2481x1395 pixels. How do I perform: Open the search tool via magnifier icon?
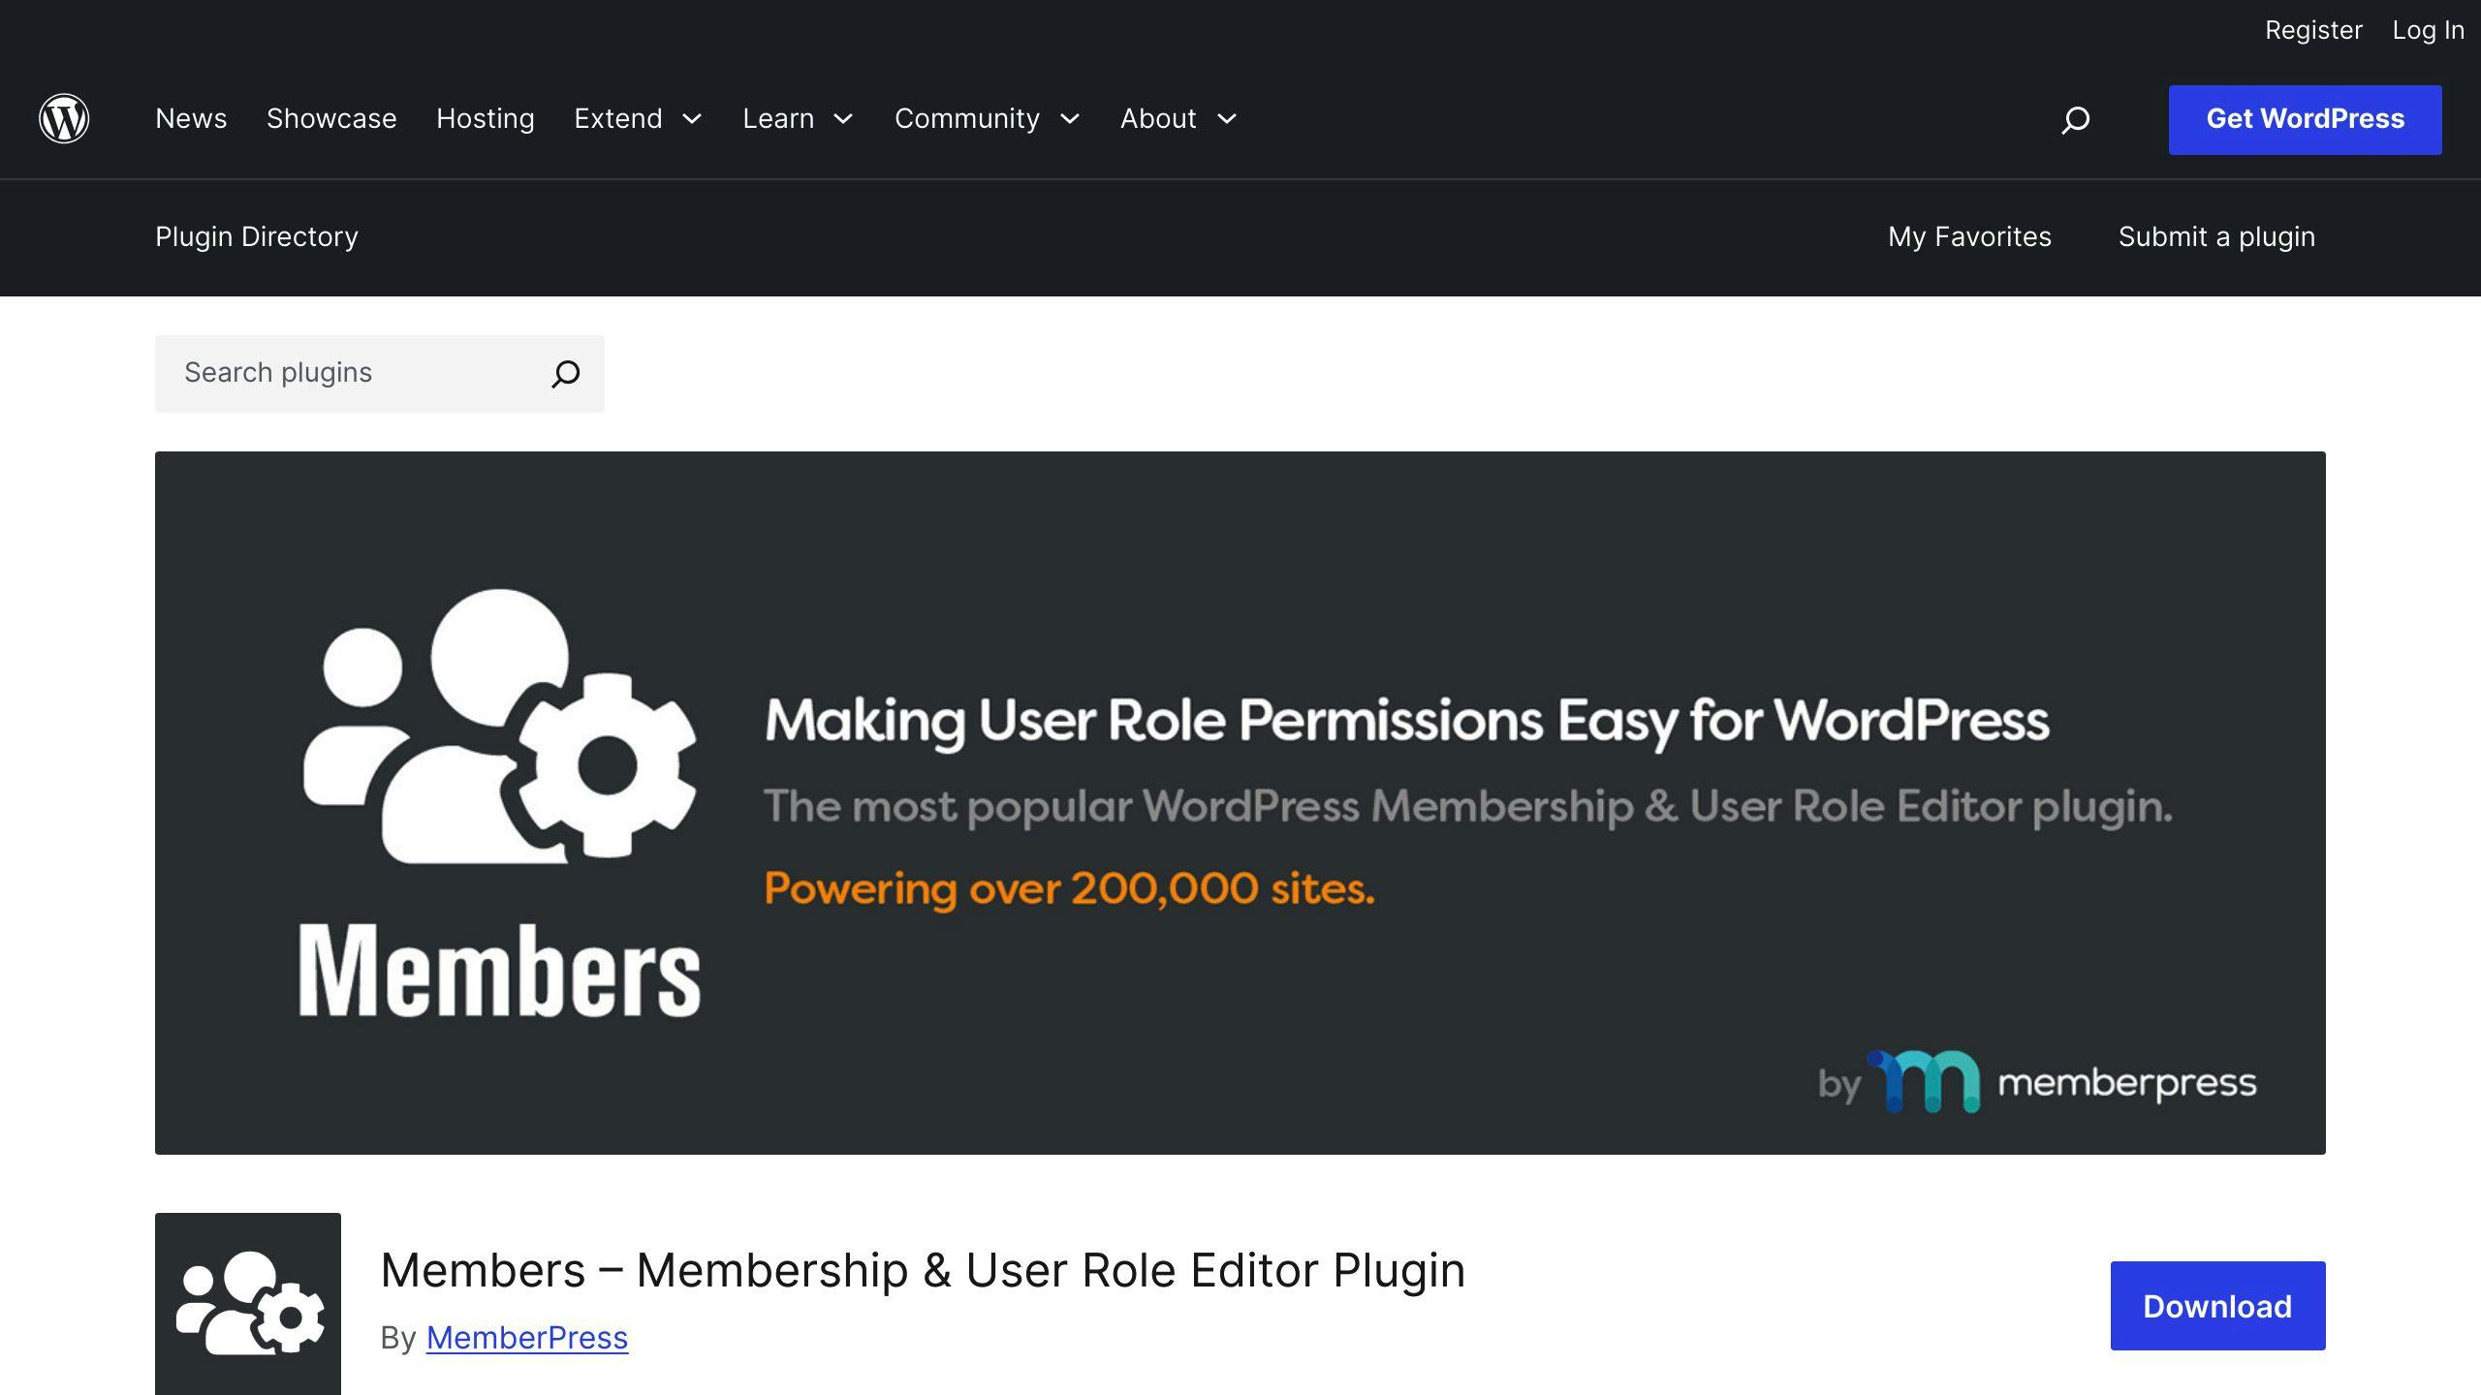[x=2076, y=119]
